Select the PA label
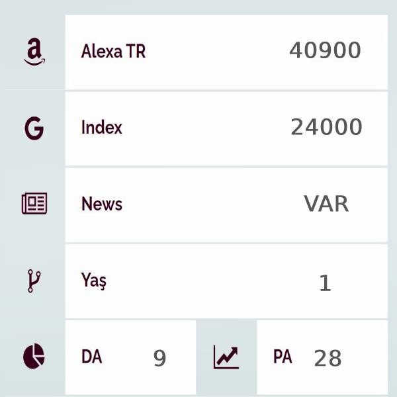This screenshot has width=397, height=397. click(x=283, y=357)
